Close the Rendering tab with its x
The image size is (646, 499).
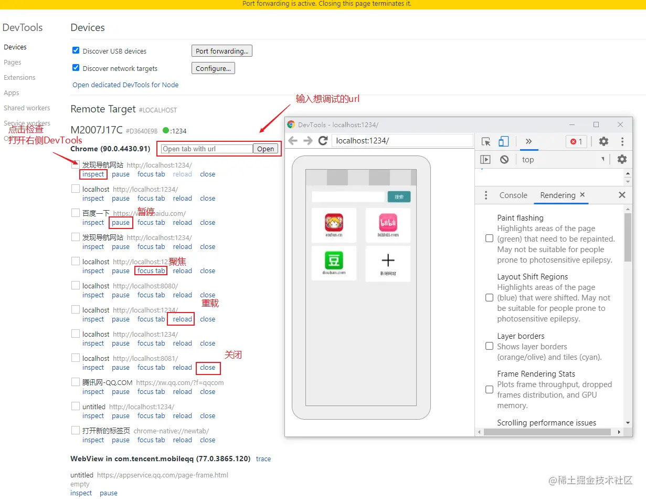click(x=583, y=195)
